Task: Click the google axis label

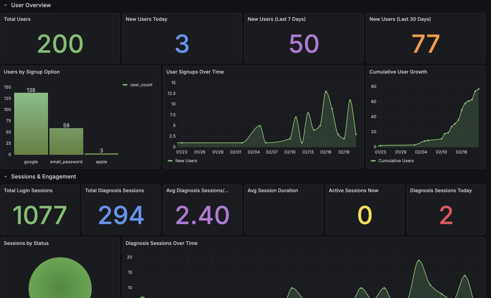Action: pyautogui.click(x=31, y=162)
